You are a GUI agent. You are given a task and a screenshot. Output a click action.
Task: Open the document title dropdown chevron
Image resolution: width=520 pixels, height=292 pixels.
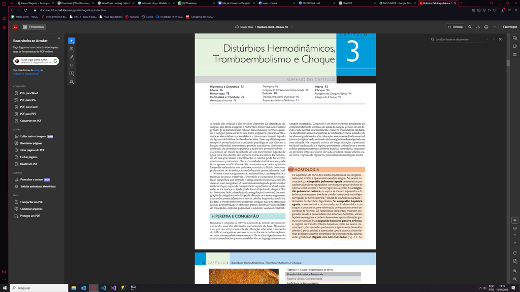(x=291, y=27)
